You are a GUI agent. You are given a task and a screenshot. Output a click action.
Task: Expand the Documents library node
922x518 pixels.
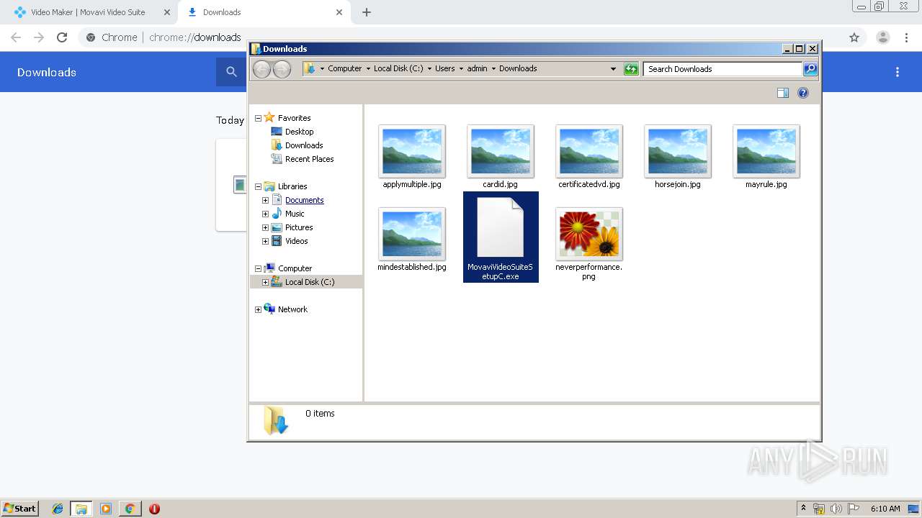point(265,200)
